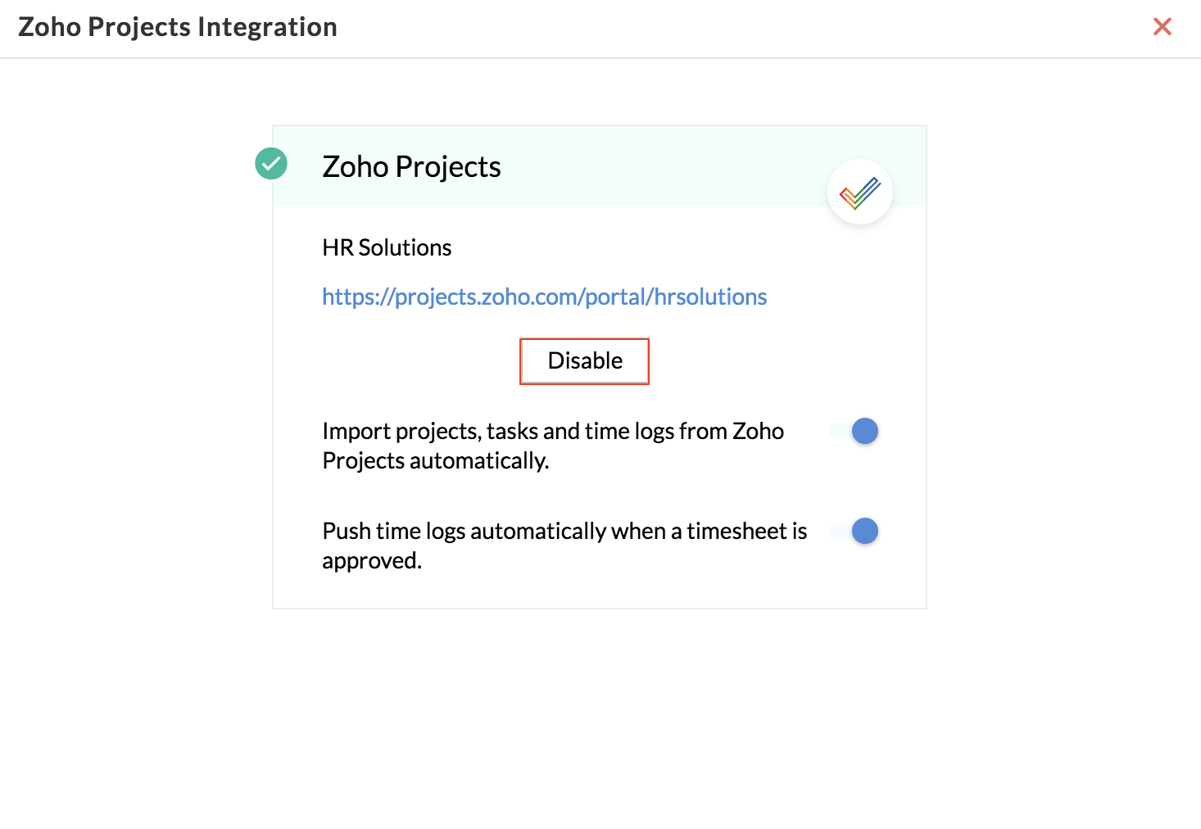Select the HR Solutions portal name

pyautogui.click(x=387, y=247)
